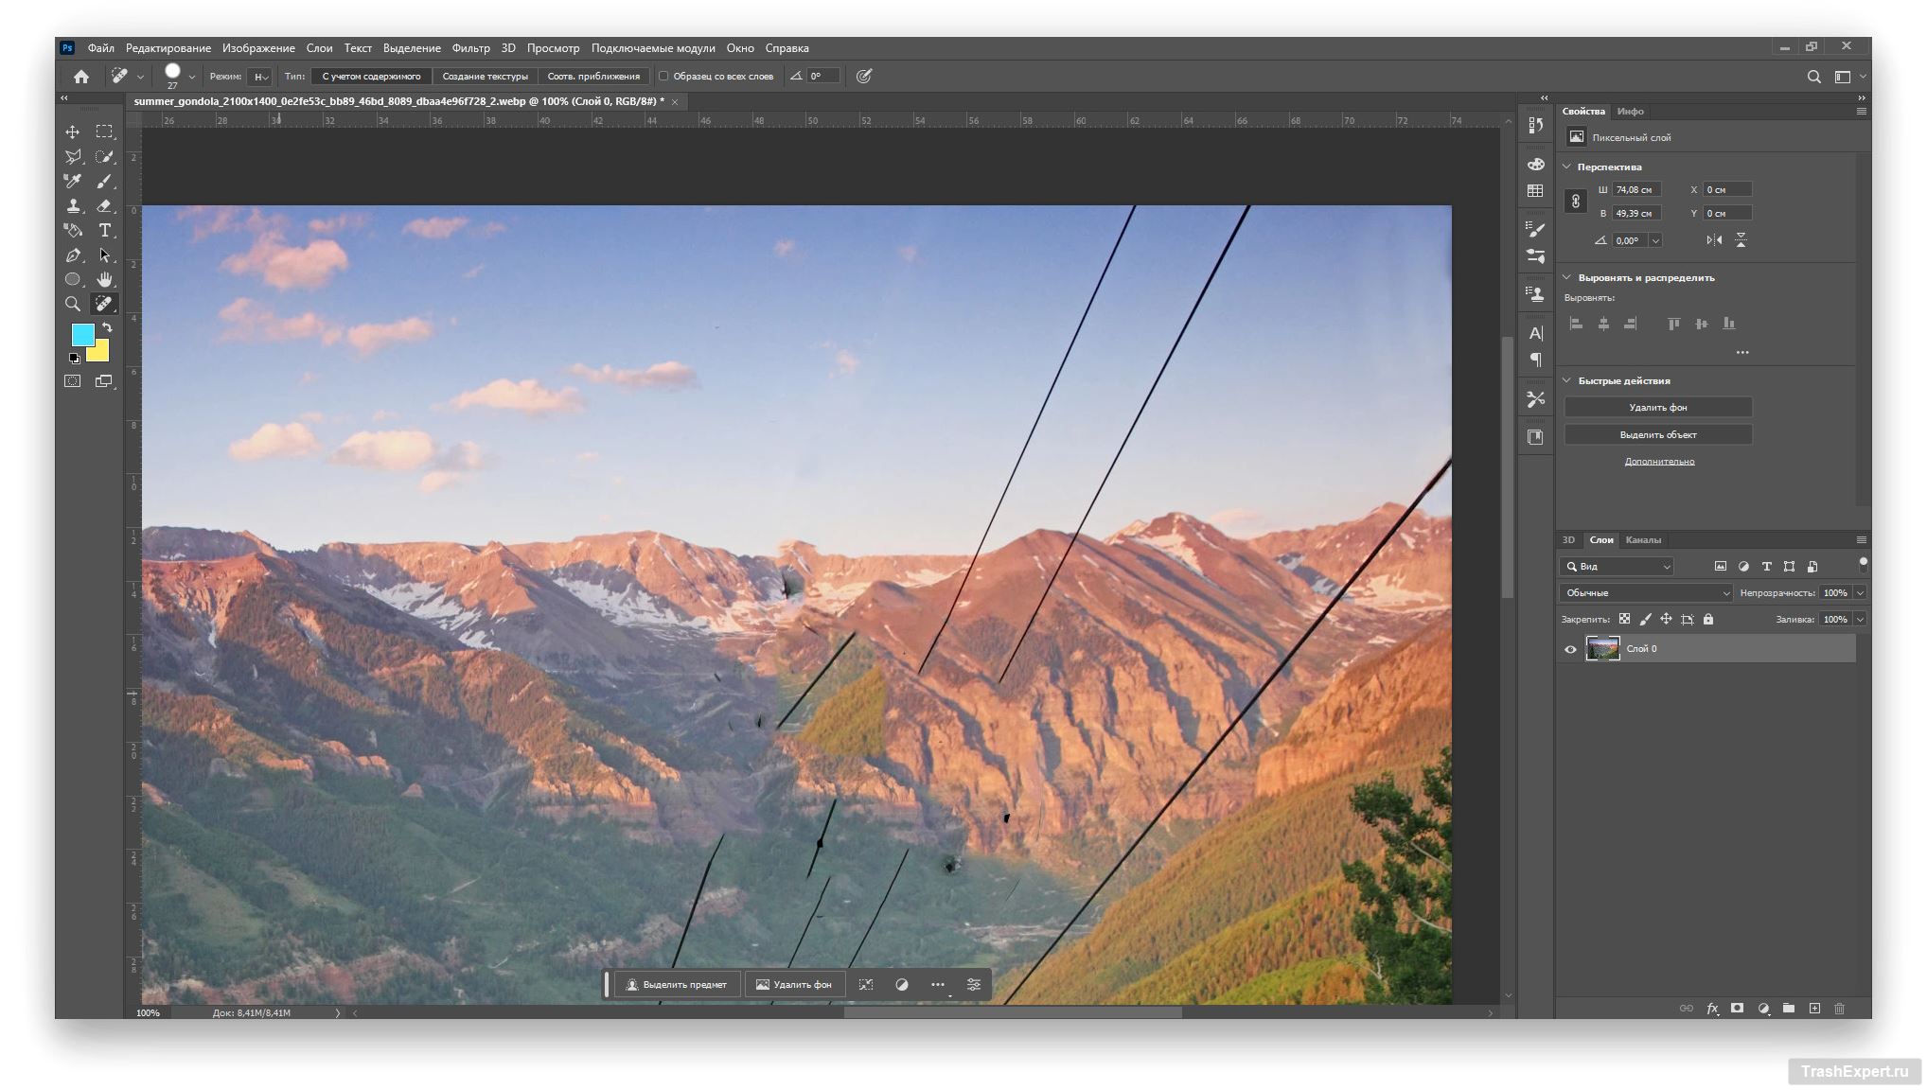Viewport: 1927px width, 1090px height.
Task: Select the Path Selection tool
Action: pos(104,255)
